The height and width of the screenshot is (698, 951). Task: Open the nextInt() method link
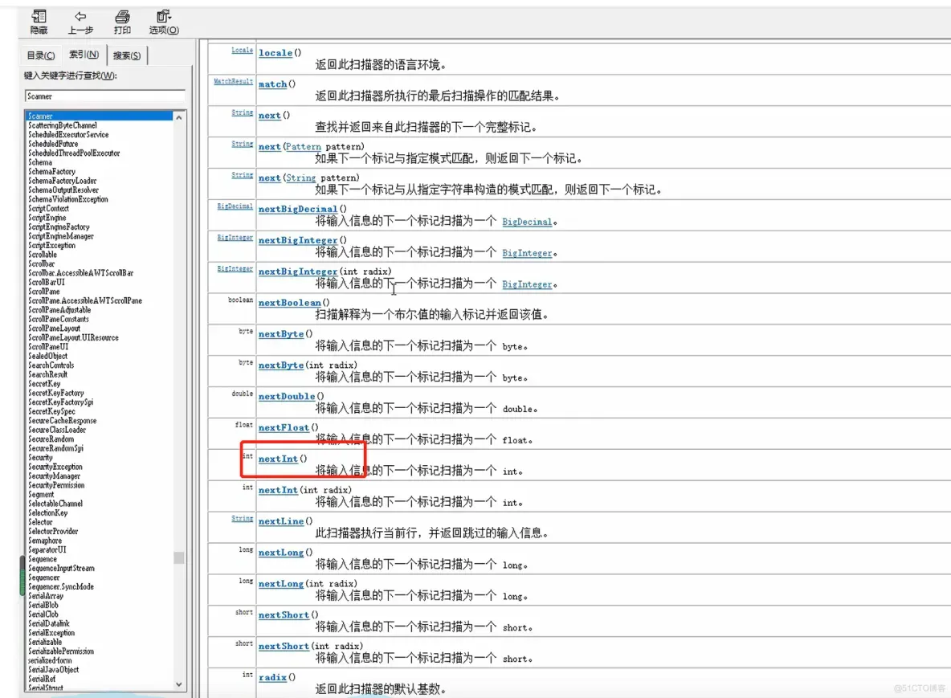278,459
